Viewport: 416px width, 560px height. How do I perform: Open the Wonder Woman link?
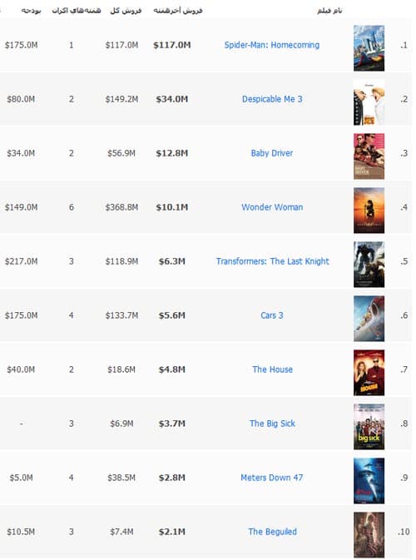point(272,207)
